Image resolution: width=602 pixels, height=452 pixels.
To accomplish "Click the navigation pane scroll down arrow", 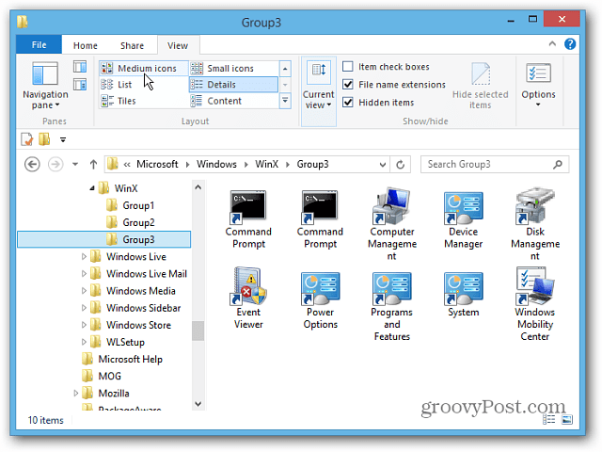I will pyautogui.click(x=198, y=404).
